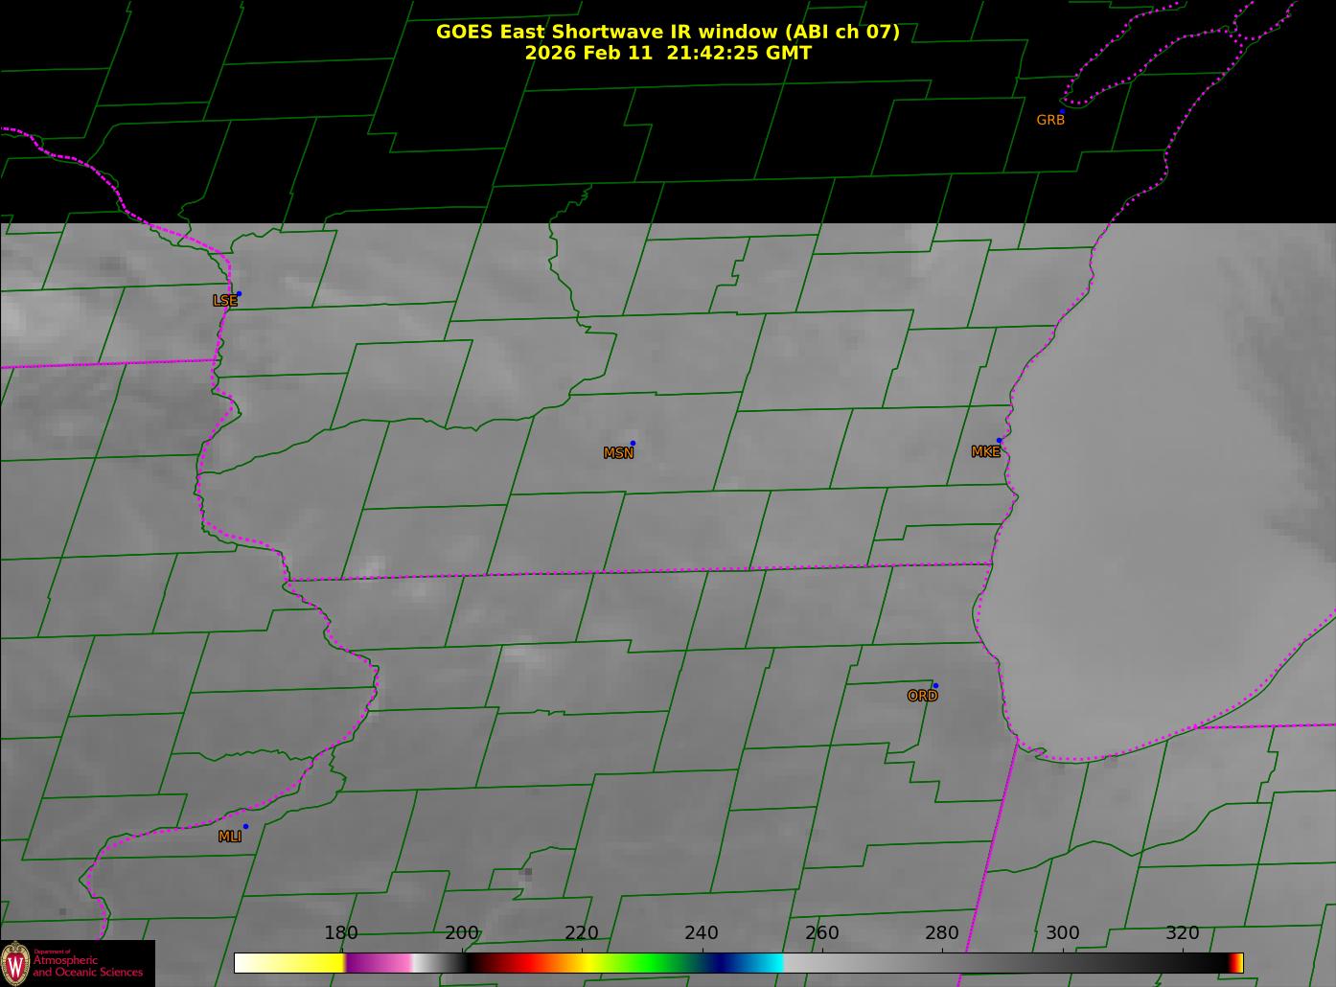Viewport: 1336px width, 987px height.
Task: Click the 260 tick label on the colorbar
Action: pos(822,933)
